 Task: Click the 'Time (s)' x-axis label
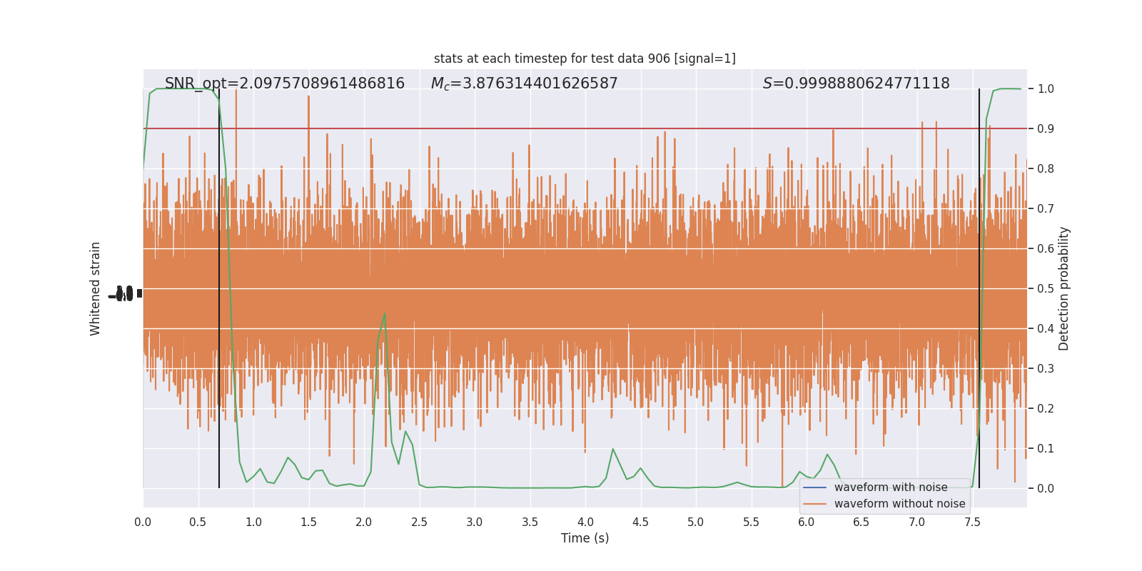pos(585,538)
